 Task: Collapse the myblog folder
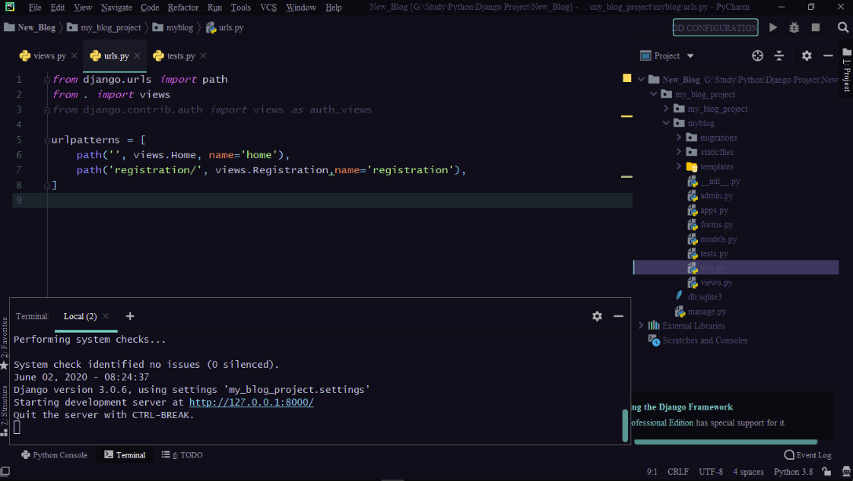coord(667,123)
